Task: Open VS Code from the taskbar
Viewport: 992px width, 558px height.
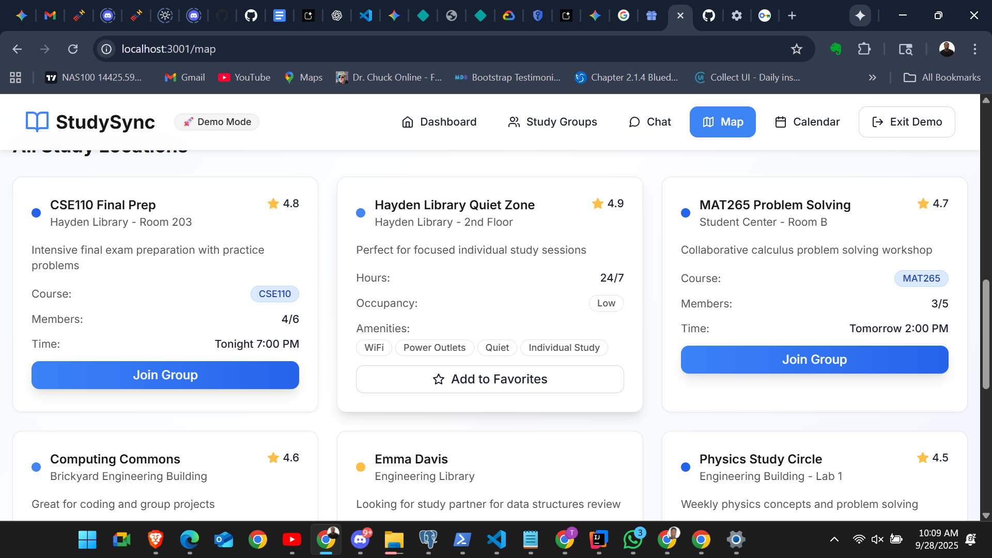Action: [x=496, y=540]
